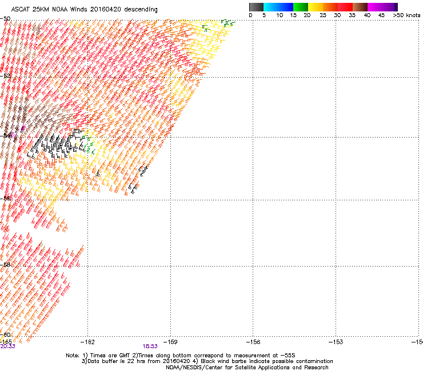Screen dimensions: 423x371
Task: Click the '-60' latitude label
Action: [x=5, y=334]
